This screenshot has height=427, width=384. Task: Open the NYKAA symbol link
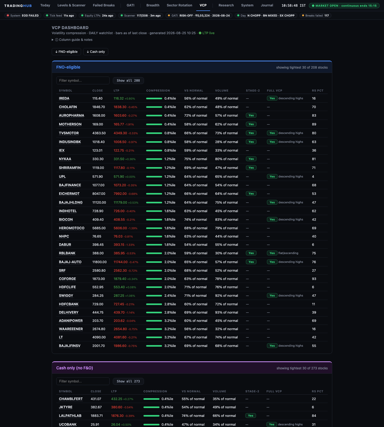click(65, 159)
